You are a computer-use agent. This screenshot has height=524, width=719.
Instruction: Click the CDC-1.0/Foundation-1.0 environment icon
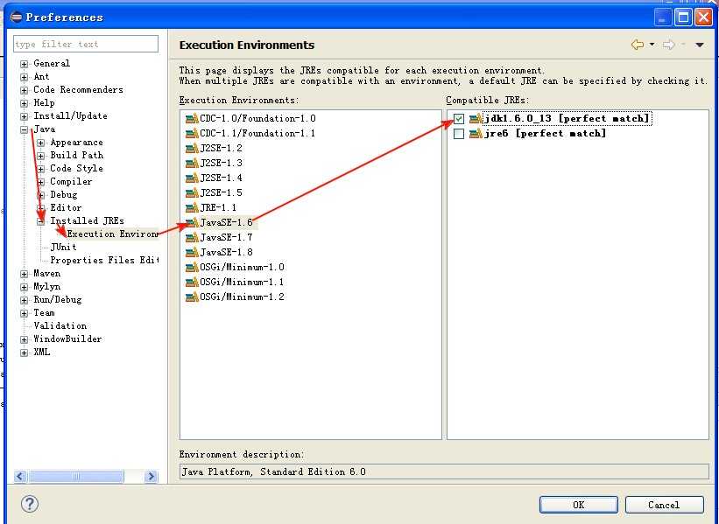click(192, 119)
